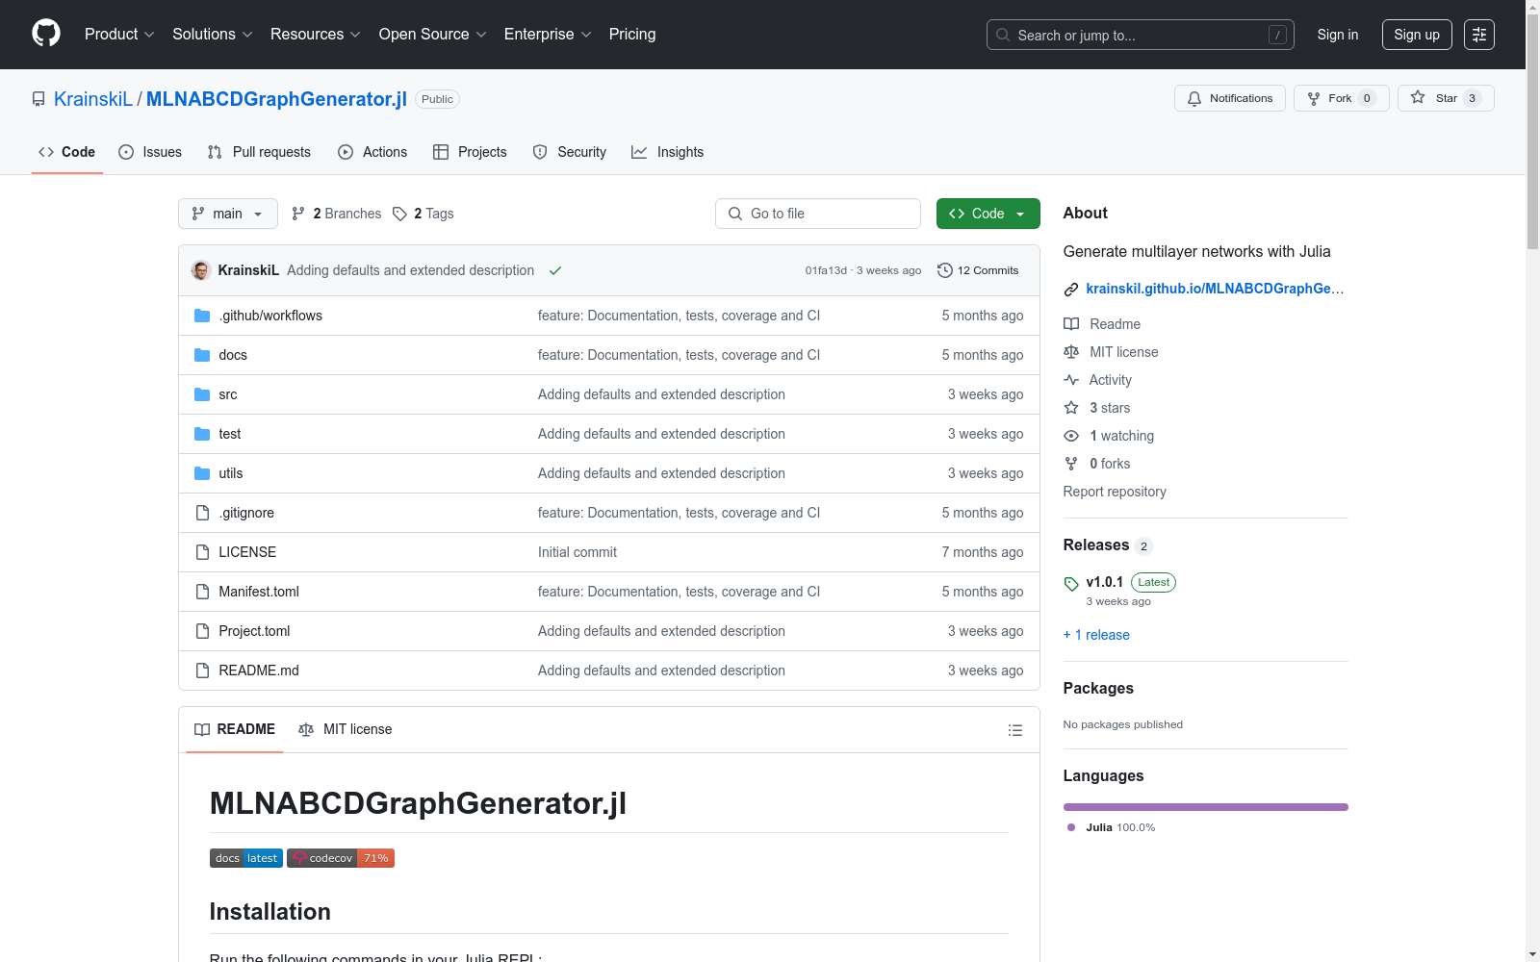Open MLNABCDGraphGenerator.jl repository link
Viewport: 1540px width, 962px height.
[276, 99]
